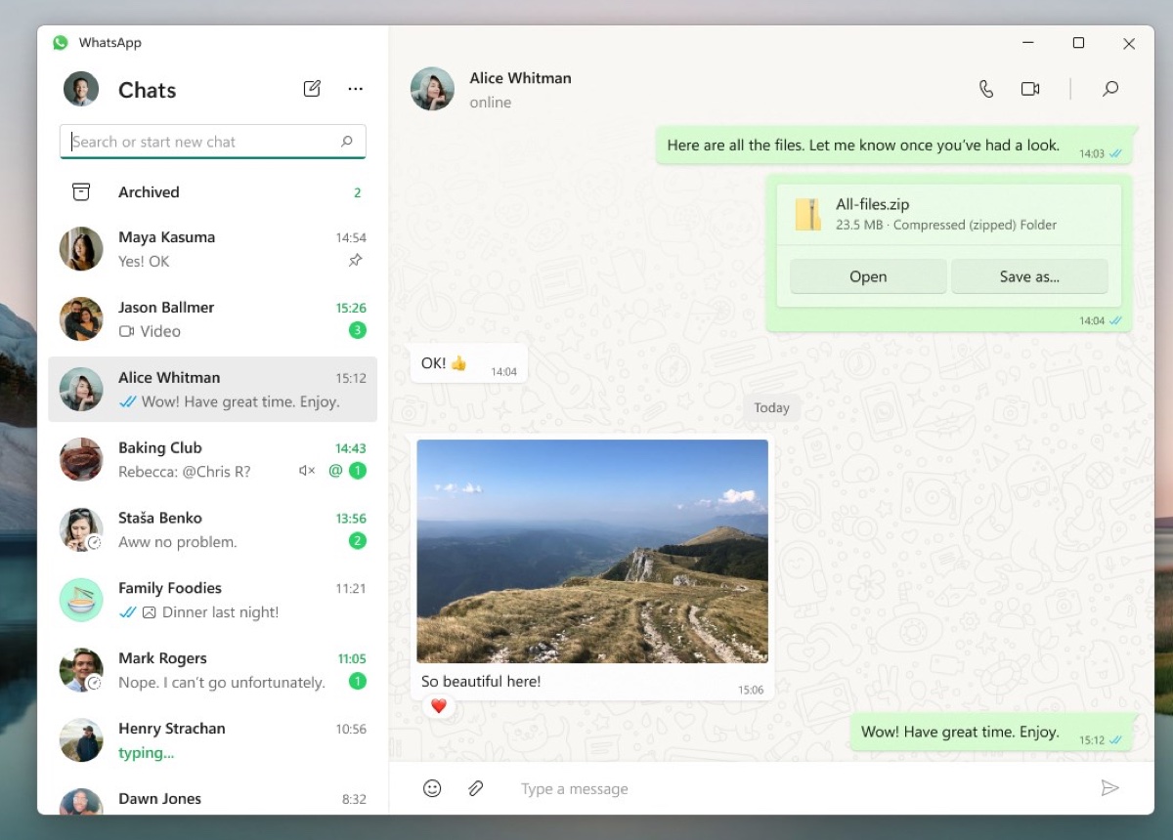Expand chat list via your profile avatar
Viewport: 1173px width, 840px height.
[80, 88]
